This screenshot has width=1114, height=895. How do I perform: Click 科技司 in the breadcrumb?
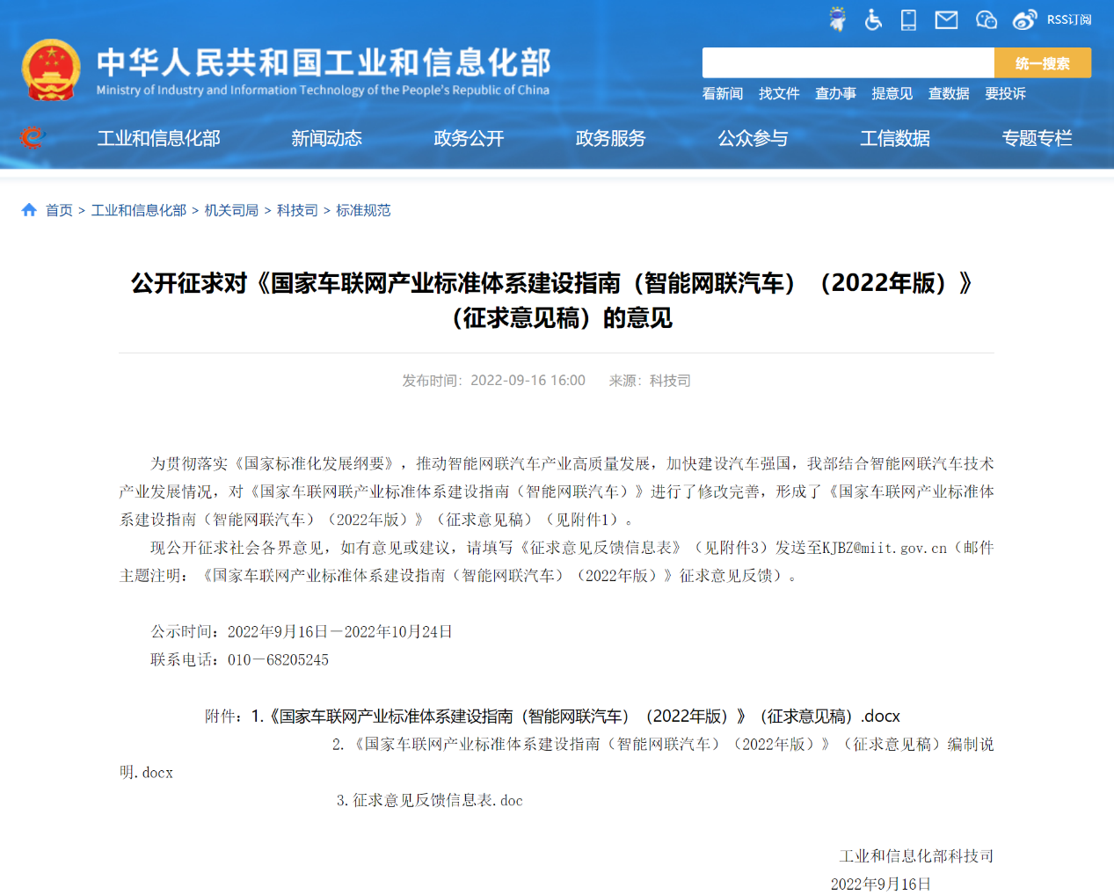tap(297, 210)
